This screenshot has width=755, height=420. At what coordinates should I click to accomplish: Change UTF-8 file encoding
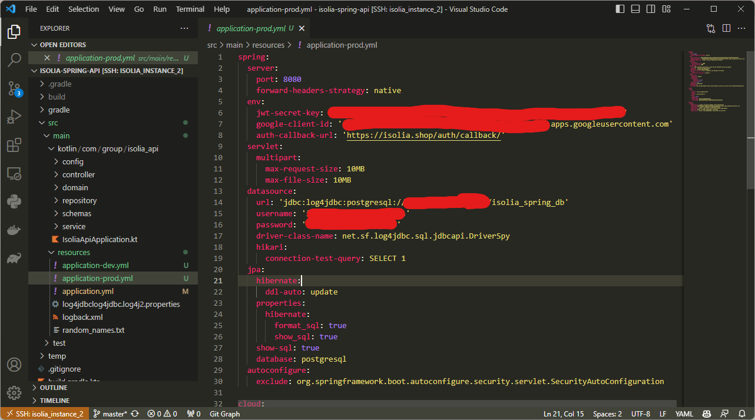[x=640, y=414]
